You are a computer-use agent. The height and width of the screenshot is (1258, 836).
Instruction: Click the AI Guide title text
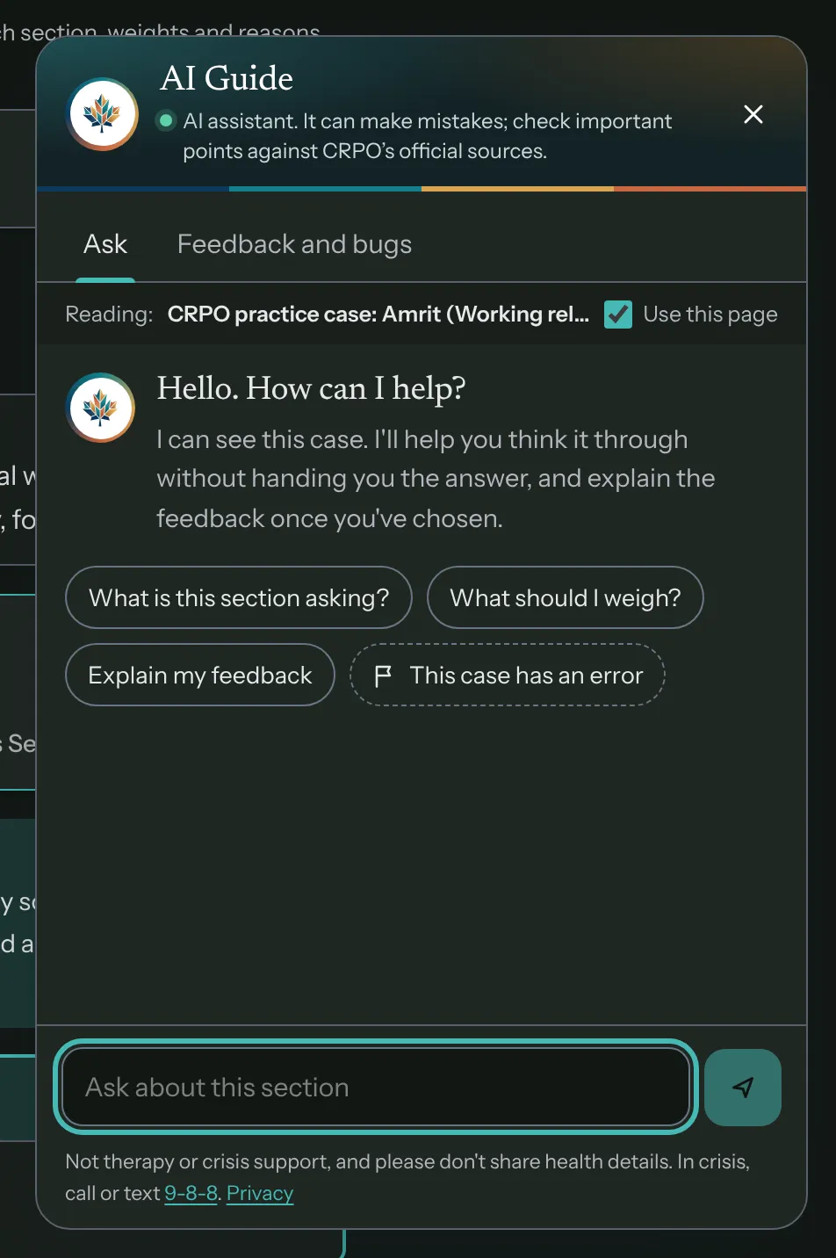[x=227, y=78]
